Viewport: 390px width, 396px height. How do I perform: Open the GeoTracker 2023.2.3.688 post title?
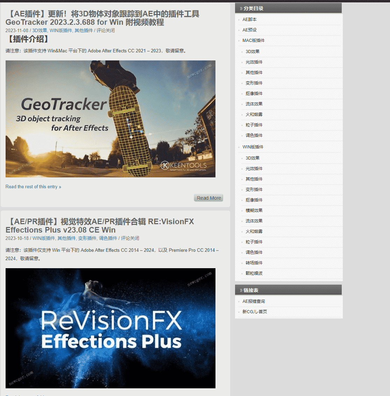coord(102,18)
